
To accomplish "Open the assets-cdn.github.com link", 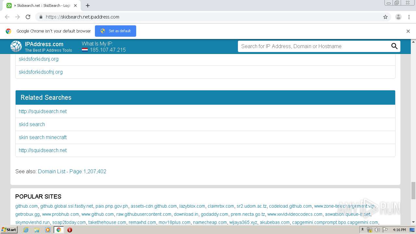I will click(154, 206).
